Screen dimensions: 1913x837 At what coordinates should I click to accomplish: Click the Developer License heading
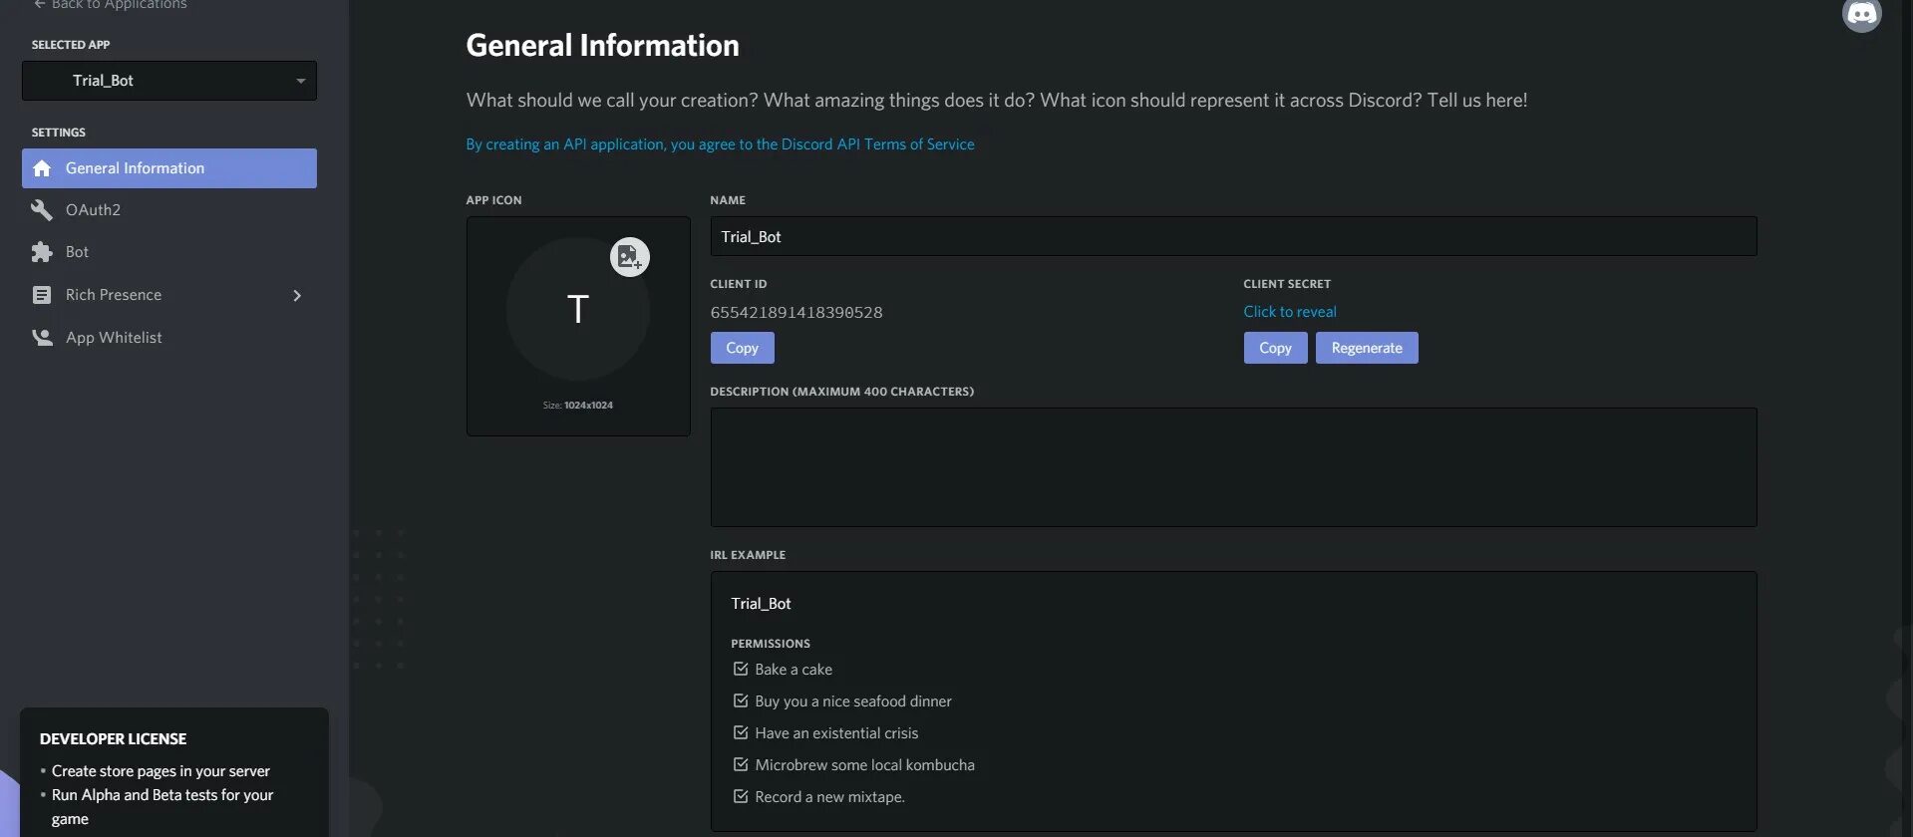coord(113,738)
